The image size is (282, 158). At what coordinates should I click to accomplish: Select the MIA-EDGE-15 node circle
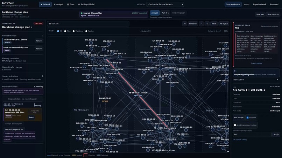pos(143,137)
